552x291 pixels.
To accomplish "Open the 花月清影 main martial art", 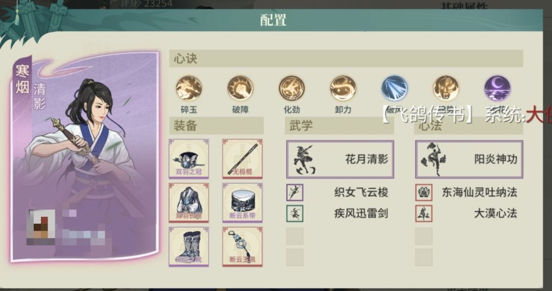I will point(340,159).
